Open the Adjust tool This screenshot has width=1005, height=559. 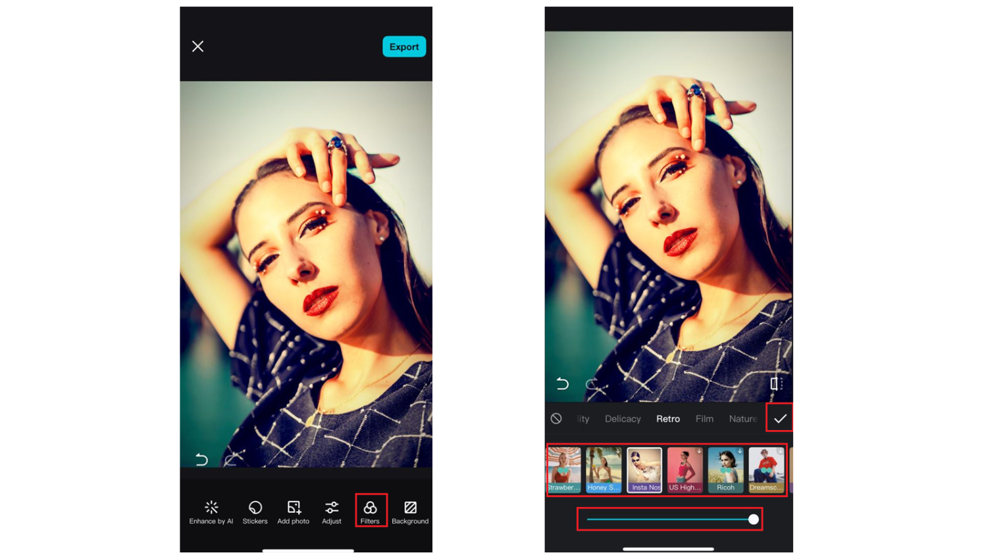(332, 512)
